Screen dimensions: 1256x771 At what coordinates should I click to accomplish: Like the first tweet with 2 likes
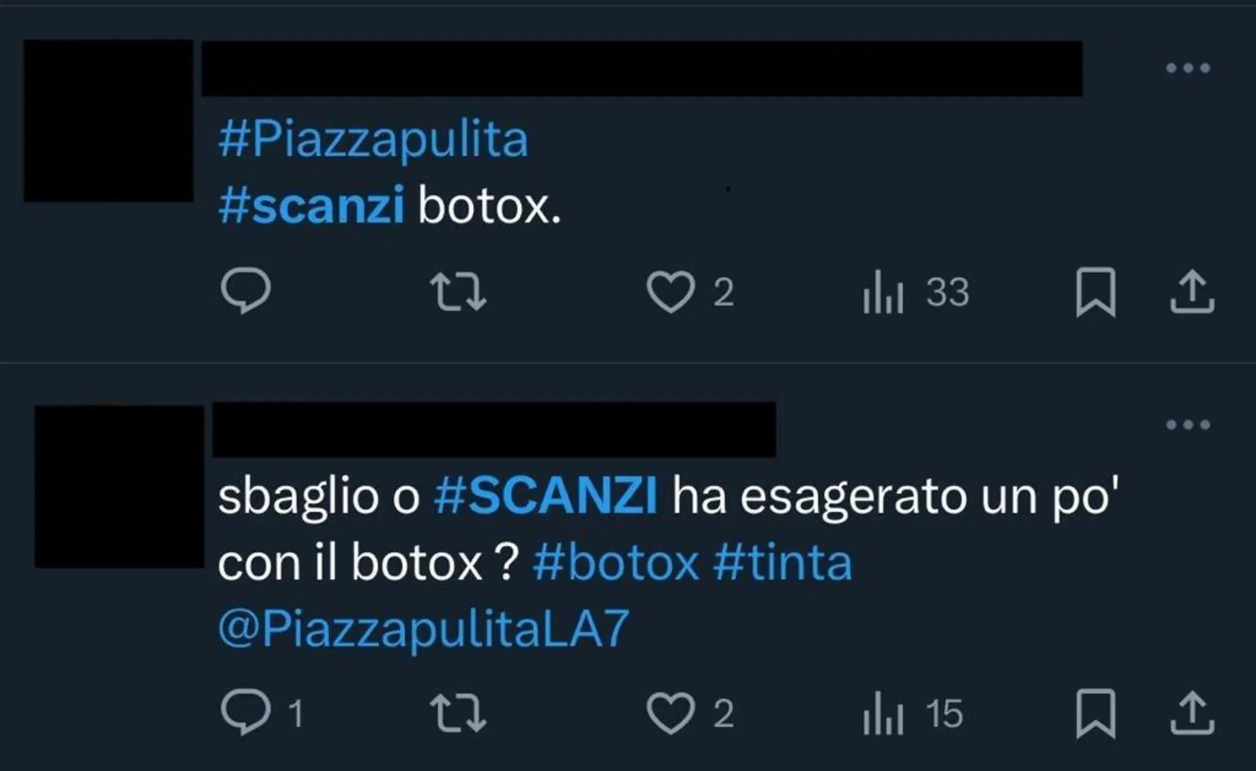click(x=671, y=292)
